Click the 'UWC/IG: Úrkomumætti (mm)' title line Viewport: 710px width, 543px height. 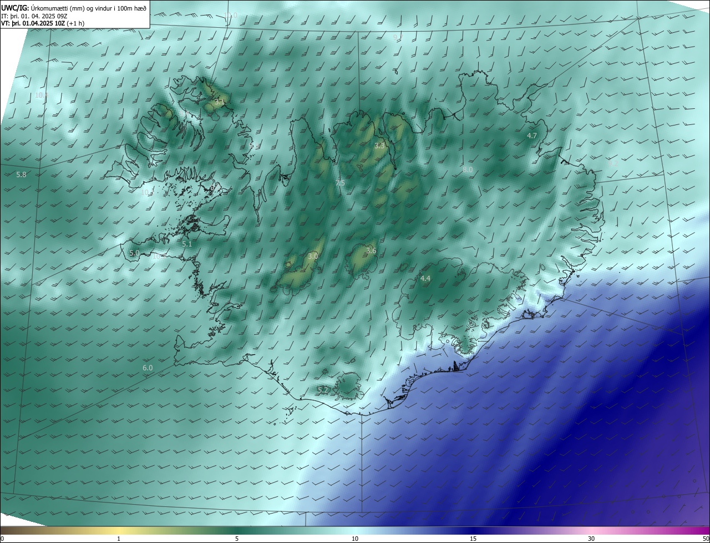74,8
